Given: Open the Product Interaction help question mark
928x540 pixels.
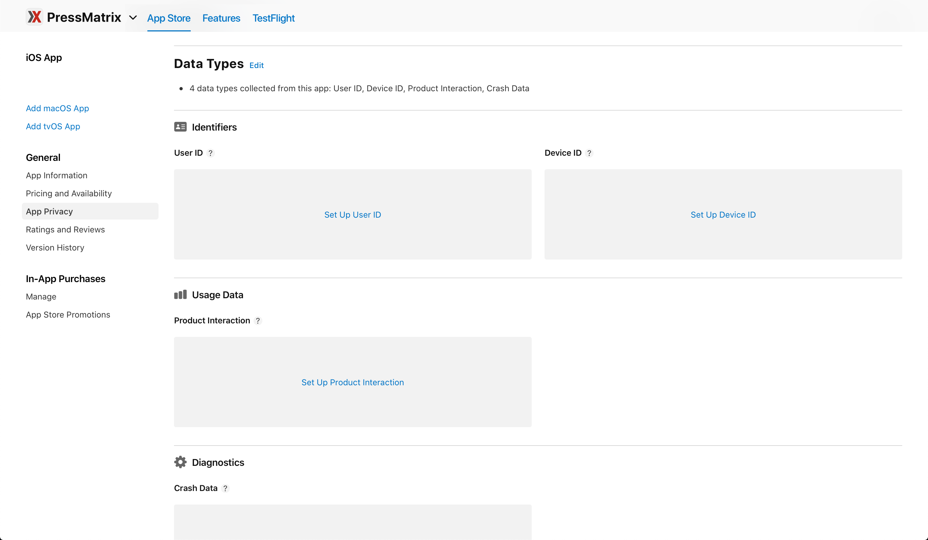Looking at the screenshot, I should pyautogui.click(x=258, y=321).
